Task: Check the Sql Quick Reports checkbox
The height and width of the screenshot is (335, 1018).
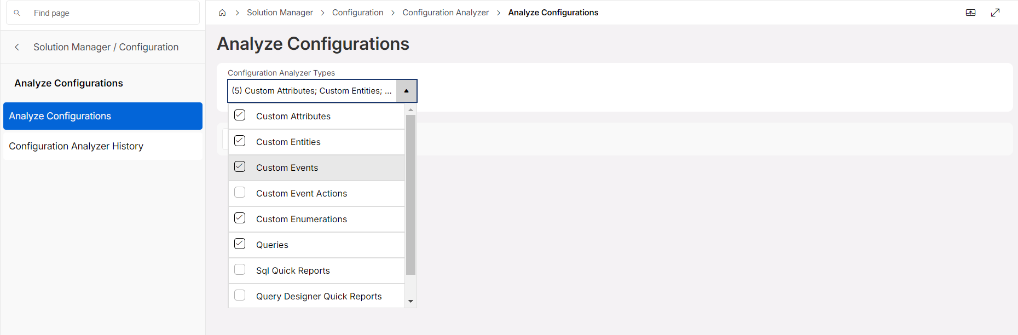Action: tap(240, 269)
